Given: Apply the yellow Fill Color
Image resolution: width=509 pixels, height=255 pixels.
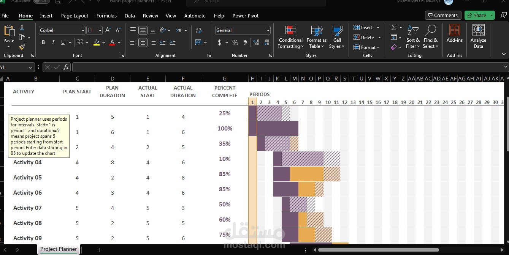Looking at the screenshot, I should coord(97,42).
